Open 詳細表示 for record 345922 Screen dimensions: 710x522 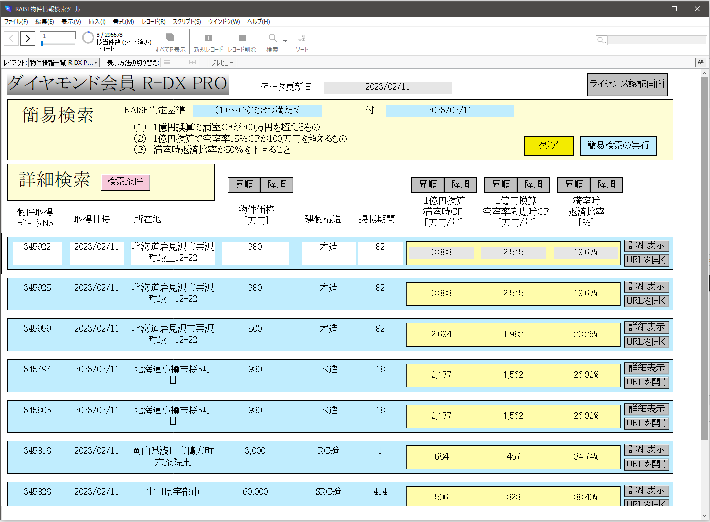[x=647, y=245]
